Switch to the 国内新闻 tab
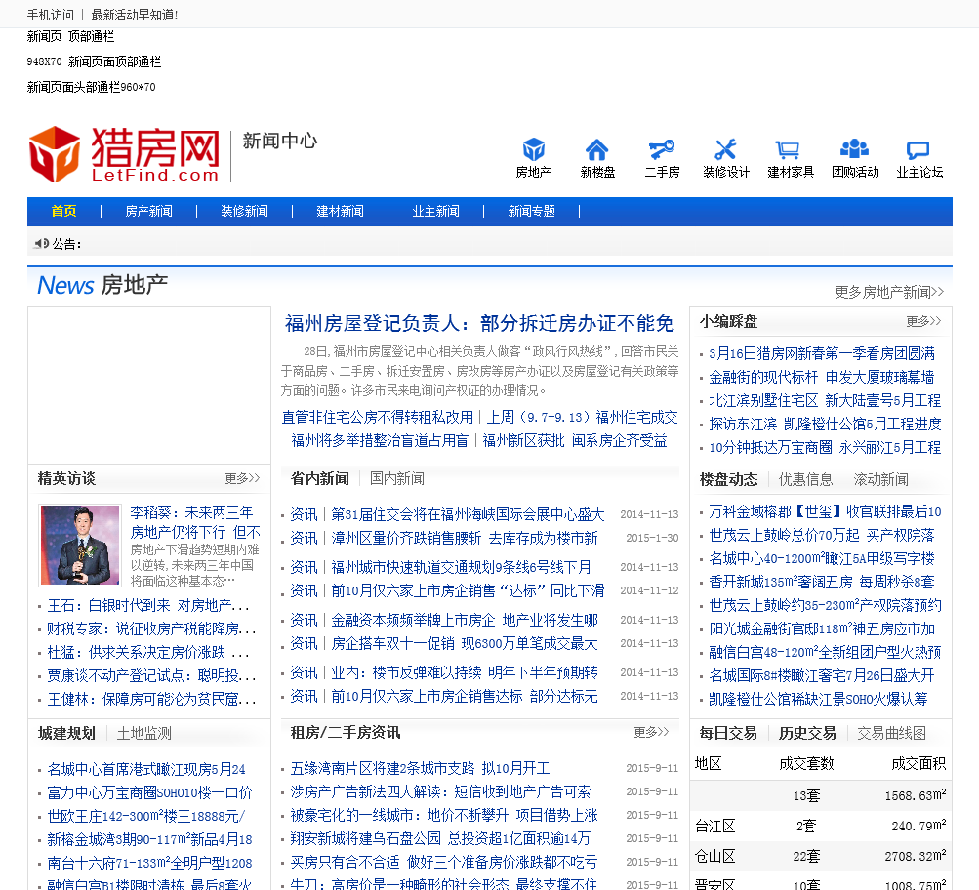The width and height of the screenshot is (979, 890). tap(397, 479)
